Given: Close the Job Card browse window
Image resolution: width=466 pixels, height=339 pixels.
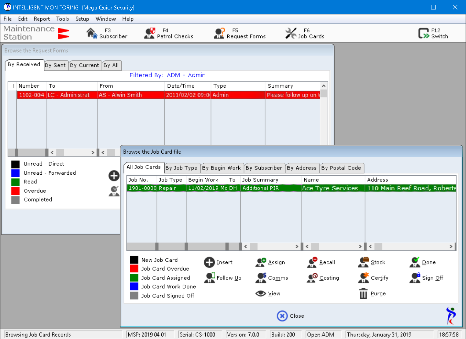Looking at the screenshot, I should (x=291, y=316).
